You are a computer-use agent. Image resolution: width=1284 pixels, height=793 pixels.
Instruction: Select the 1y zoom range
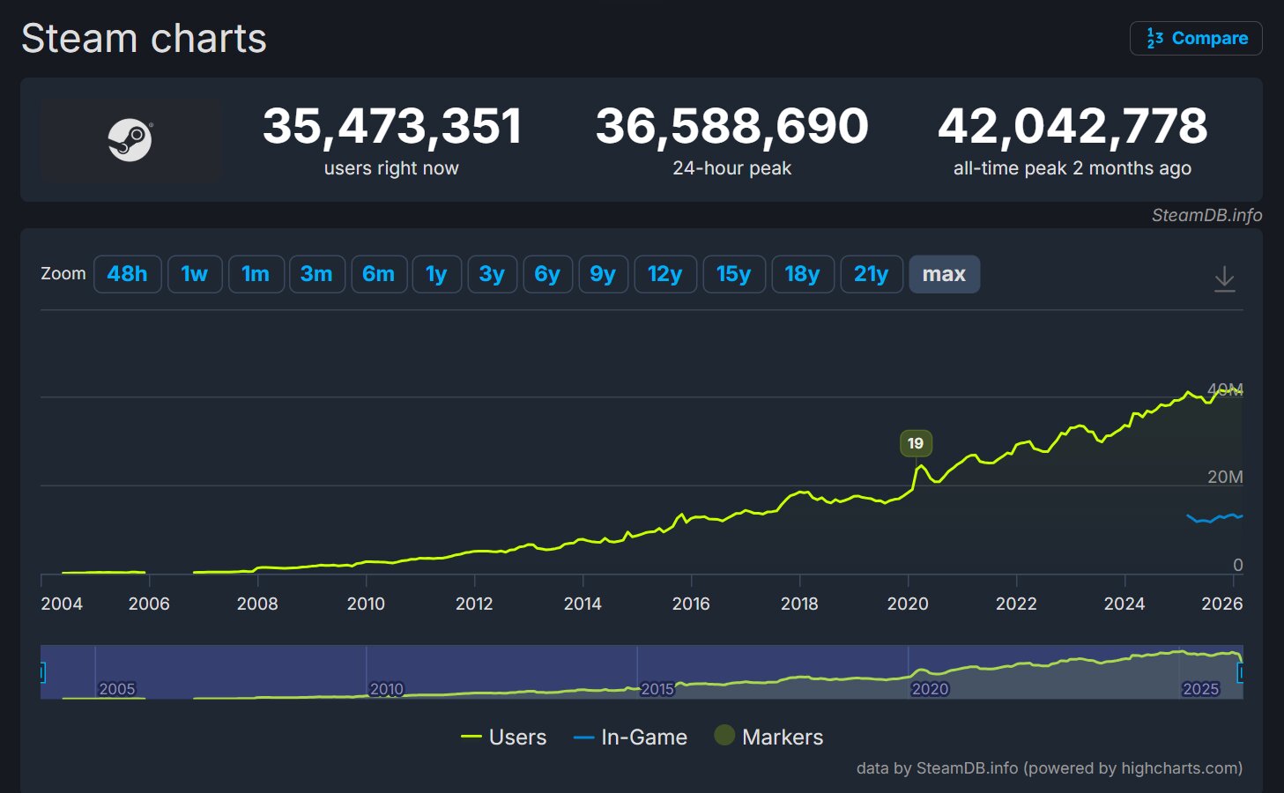point(436,274)
